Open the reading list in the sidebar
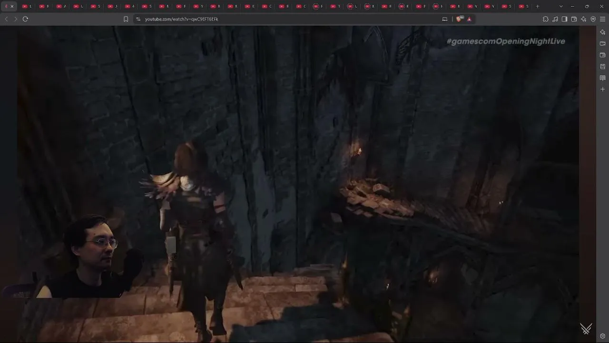The height and width of the screenshot is (343, 609). [603, 78]
